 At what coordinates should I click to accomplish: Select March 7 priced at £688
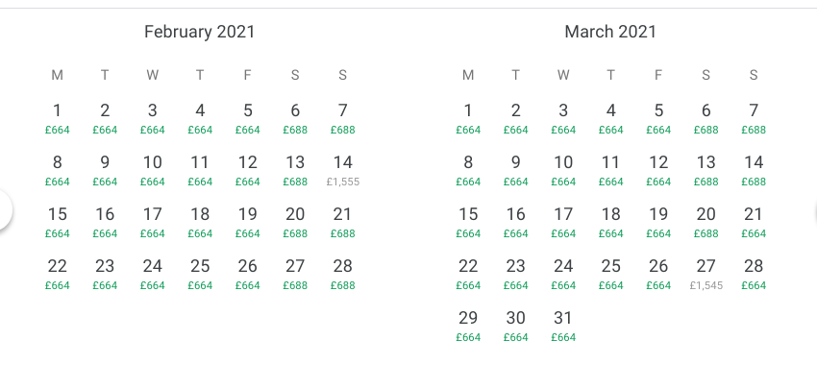(754, 117)
